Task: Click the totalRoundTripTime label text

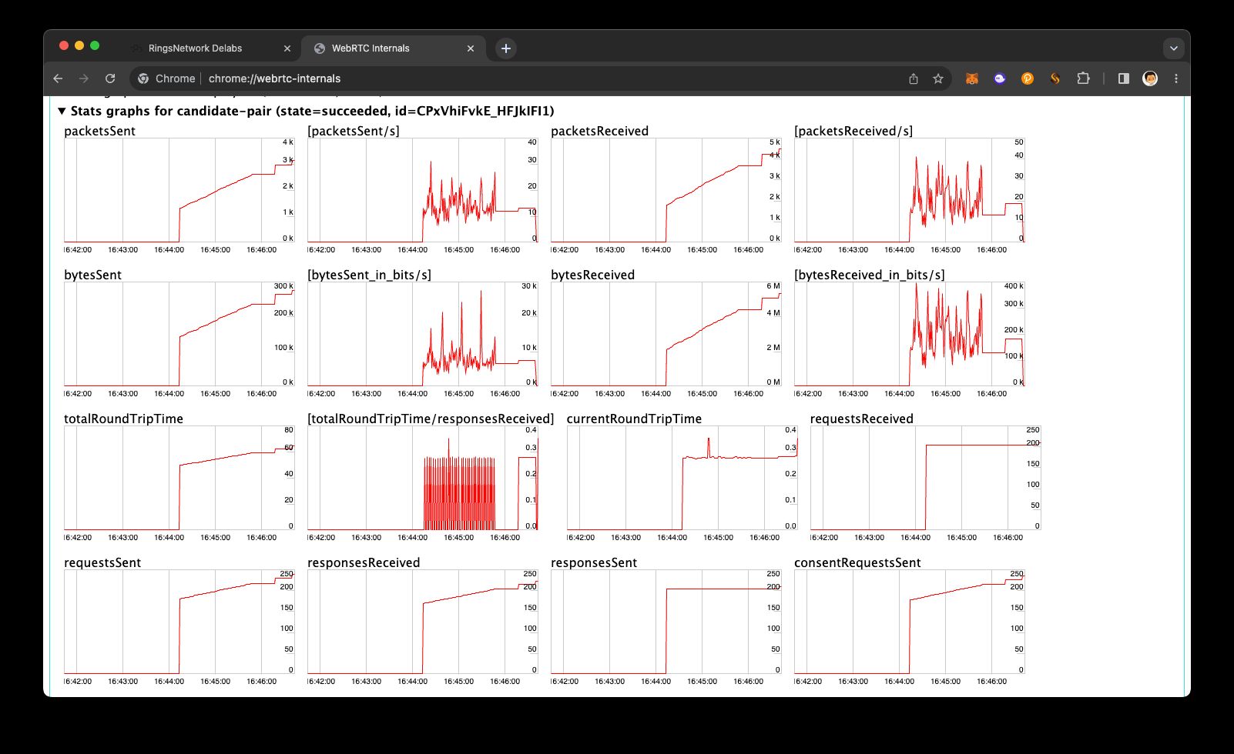Action: point(123,419)
